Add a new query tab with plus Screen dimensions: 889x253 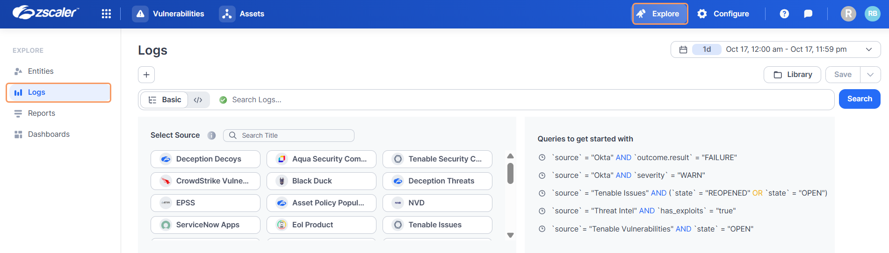pyautogui.click(x=146, y=75)
